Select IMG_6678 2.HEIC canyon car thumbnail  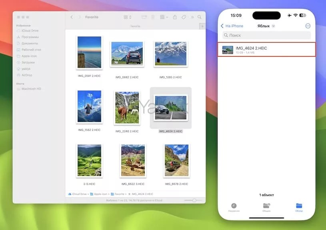click(x=176, y=160)
